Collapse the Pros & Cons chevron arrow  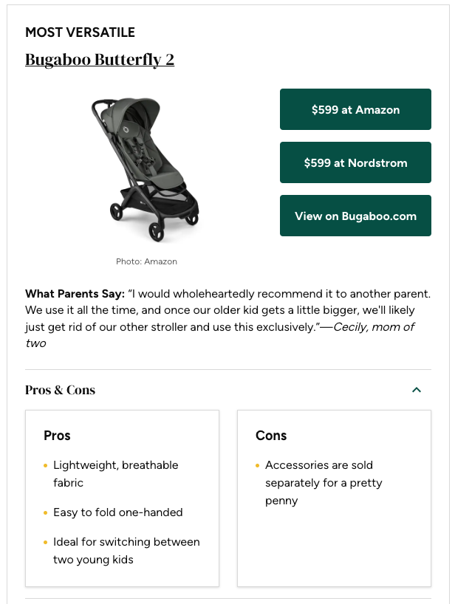click(x=417, y=390)
